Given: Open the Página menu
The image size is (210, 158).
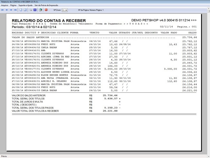Looking at the screenshot, I should click(x=13, y=4).
